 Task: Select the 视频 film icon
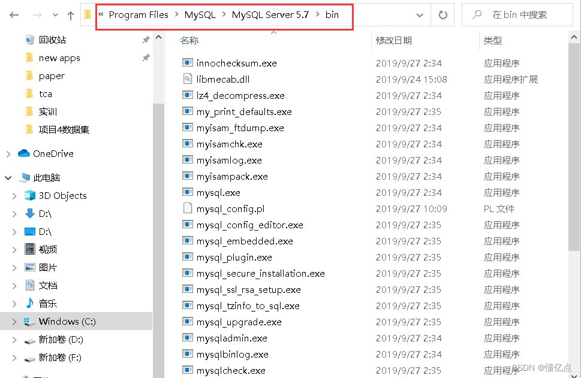(29, 249)
